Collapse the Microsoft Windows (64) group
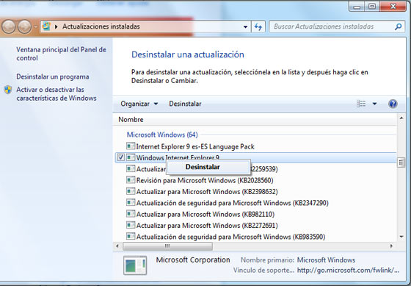The height and width of the screenshot is (286, 411). (x=162, y=135)
